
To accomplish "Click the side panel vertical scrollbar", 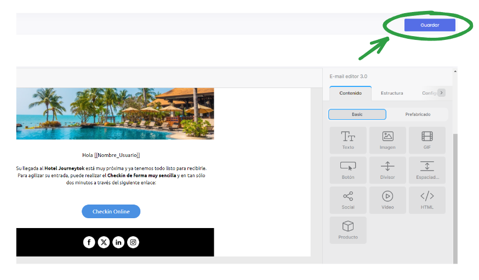I will coord(455,198).
